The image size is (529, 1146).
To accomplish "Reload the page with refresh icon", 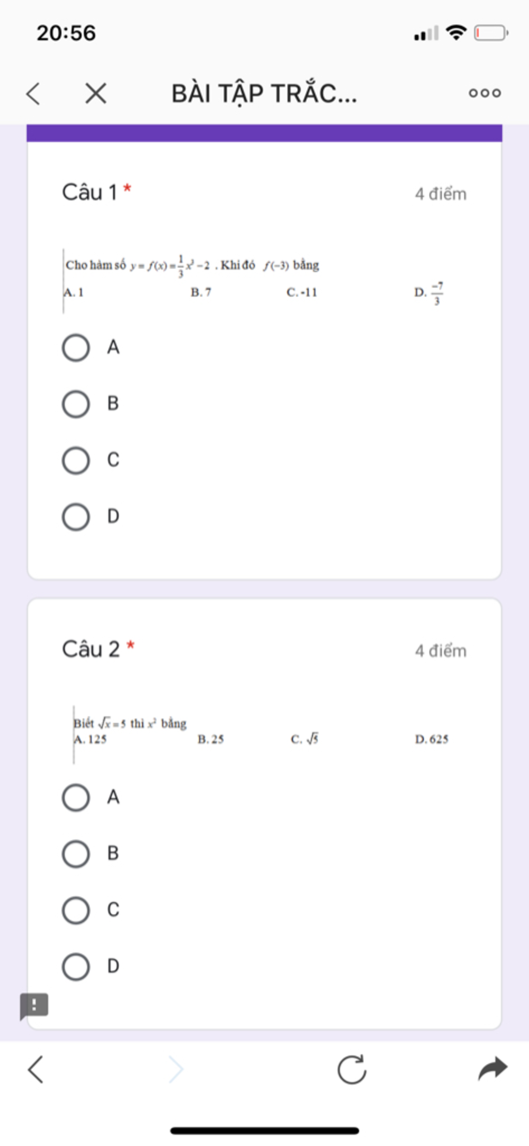I will [352, 1068].
